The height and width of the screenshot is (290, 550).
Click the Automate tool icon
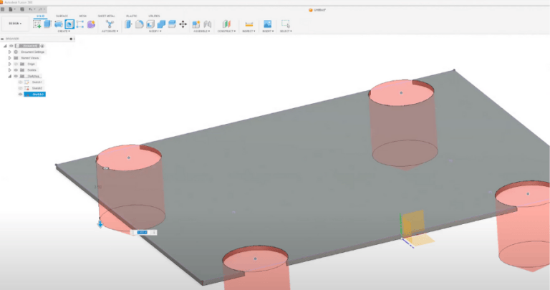point(110,24)
